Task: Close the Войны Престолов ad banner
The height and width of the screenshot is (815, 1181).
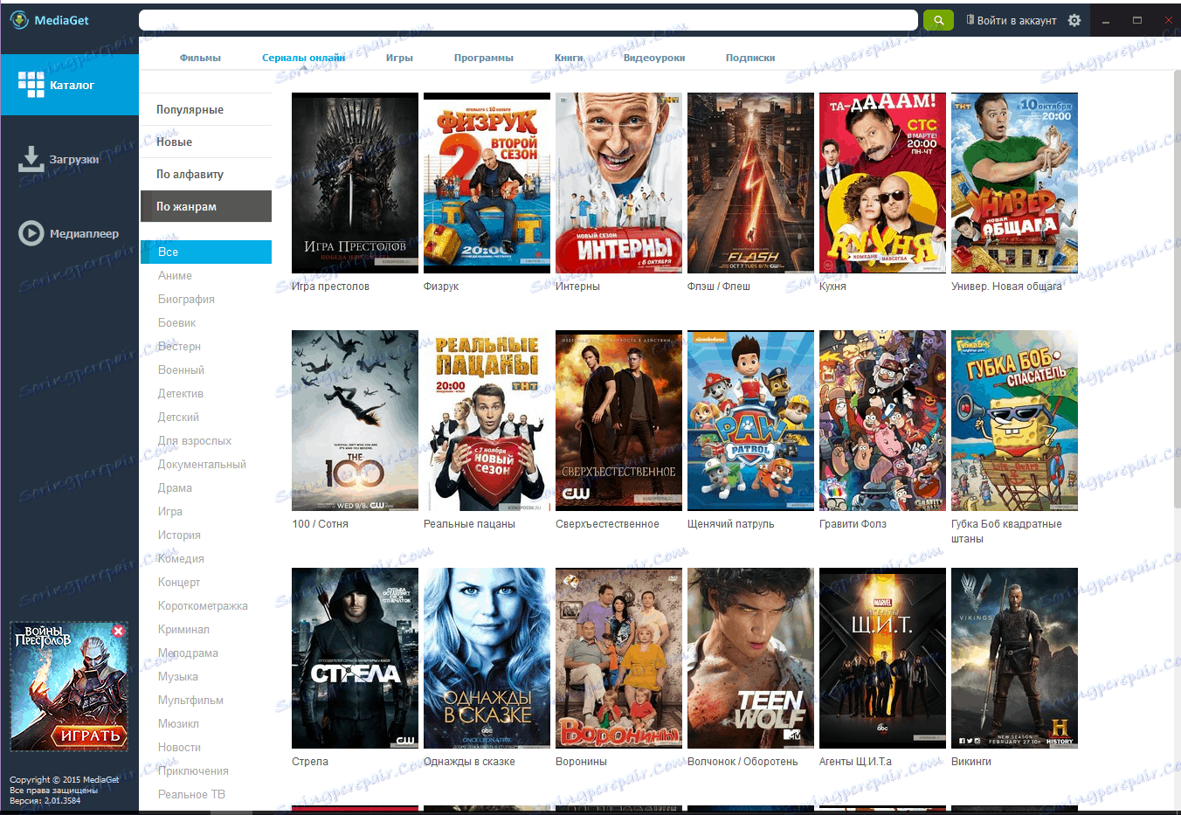Action: click(119, 631)
